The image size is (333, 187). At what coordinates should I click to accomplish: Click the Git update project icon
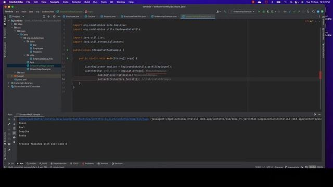289,11
